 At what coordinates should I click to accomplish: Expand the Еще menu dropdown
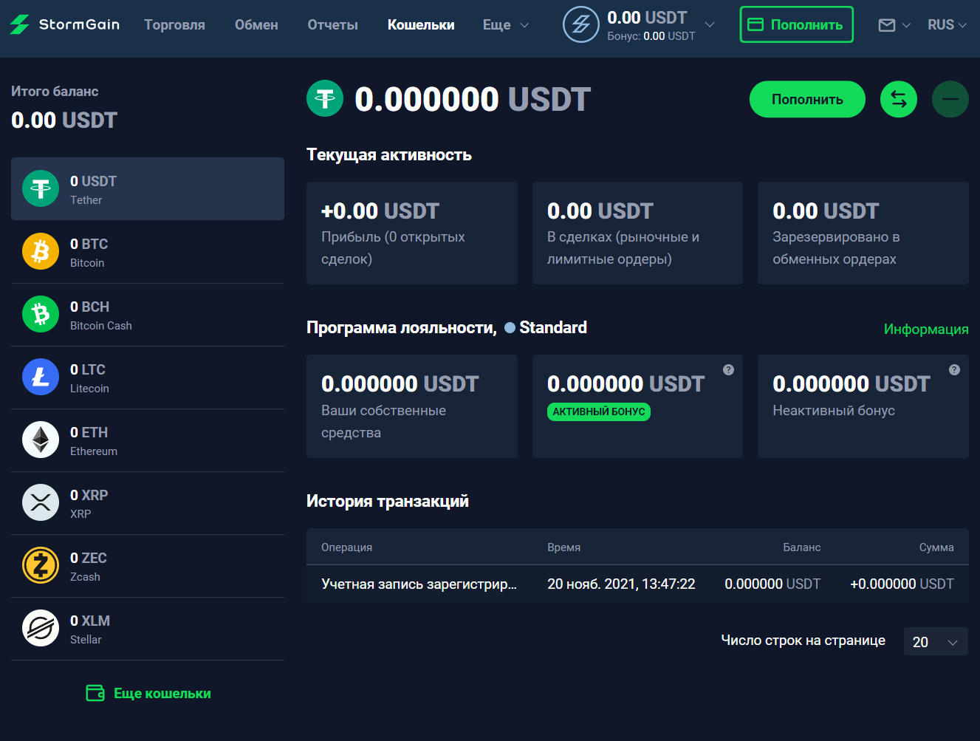point(506,25)
